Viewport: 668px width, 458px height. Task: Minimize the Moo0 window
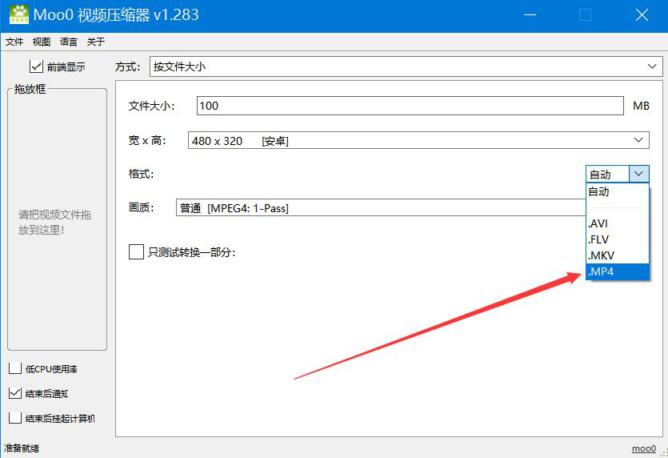530,15
